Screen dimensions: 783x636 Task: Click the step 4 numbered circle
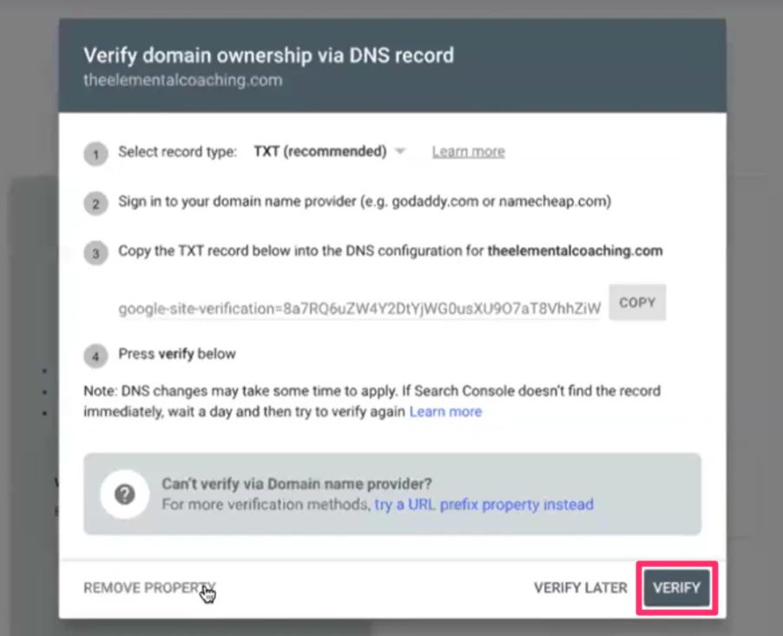click(x=95, y=356)
